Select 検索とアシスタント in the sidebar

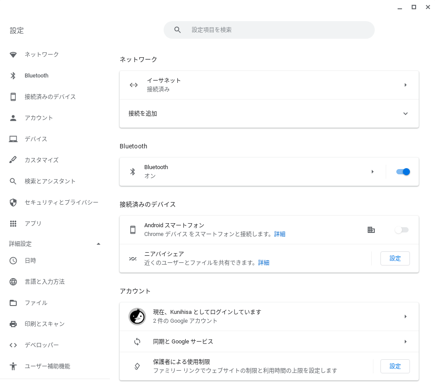click(50, 181)
